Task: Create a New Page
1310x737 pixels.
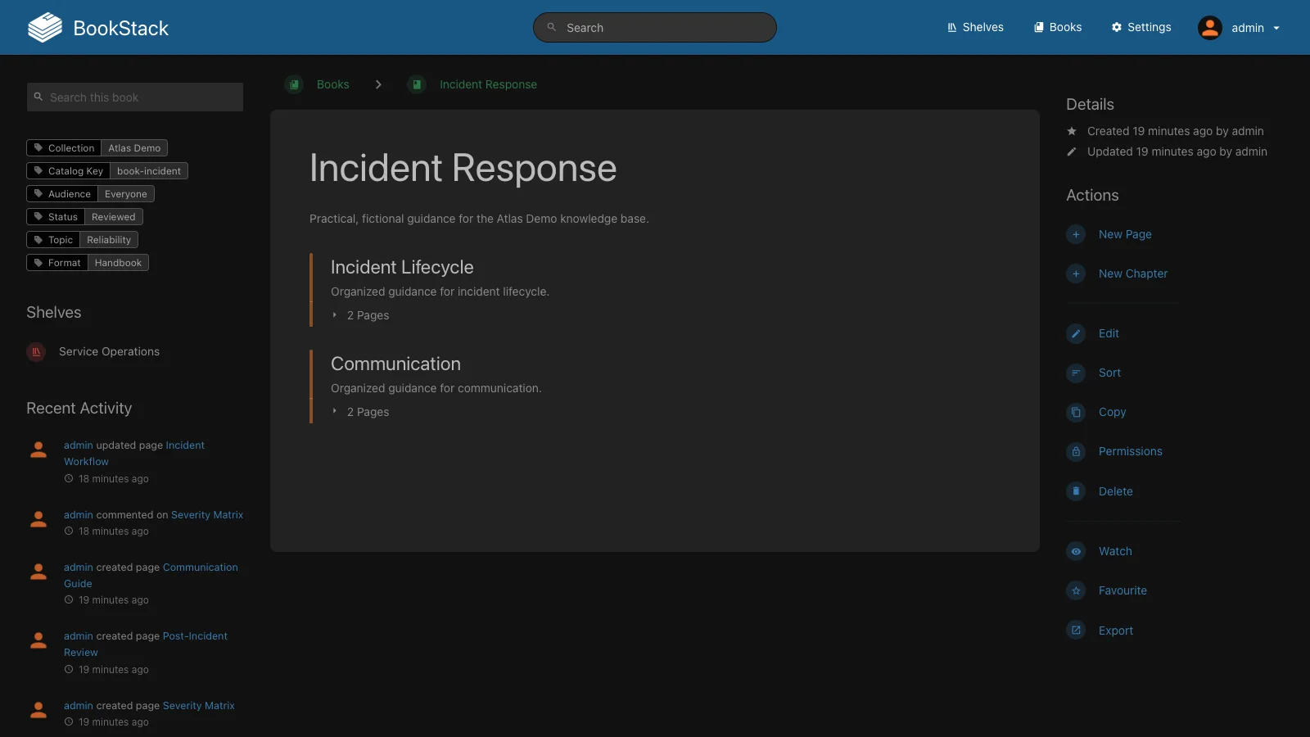Action: 1125,234
